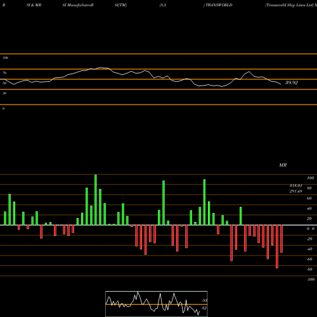Click the '(5,5' parameter text in header
The image size is (317, 317).
click(163, 5)
